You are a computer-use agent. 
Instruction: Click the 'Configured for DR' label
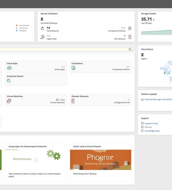click(122, 102)
